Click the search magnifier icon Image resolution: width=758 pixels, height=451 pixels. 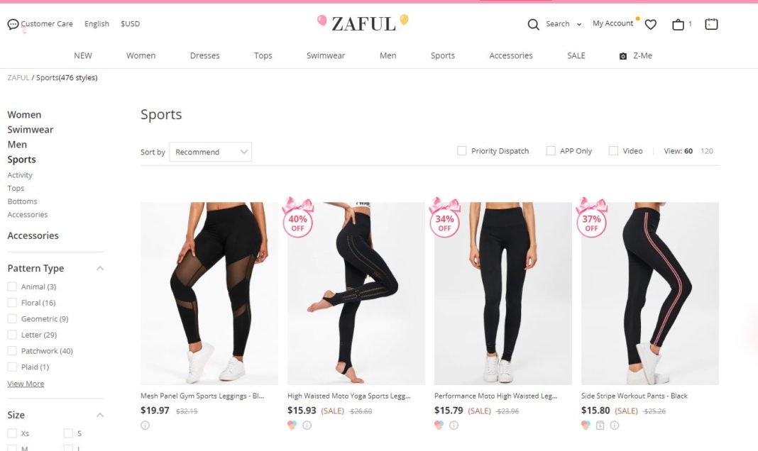[x=533, y=24]
